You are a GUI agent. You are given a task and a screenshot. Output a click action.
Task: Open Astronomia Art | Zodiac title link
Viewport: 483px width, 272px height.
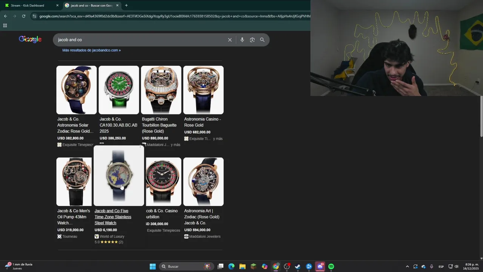(x=202, y=217)
